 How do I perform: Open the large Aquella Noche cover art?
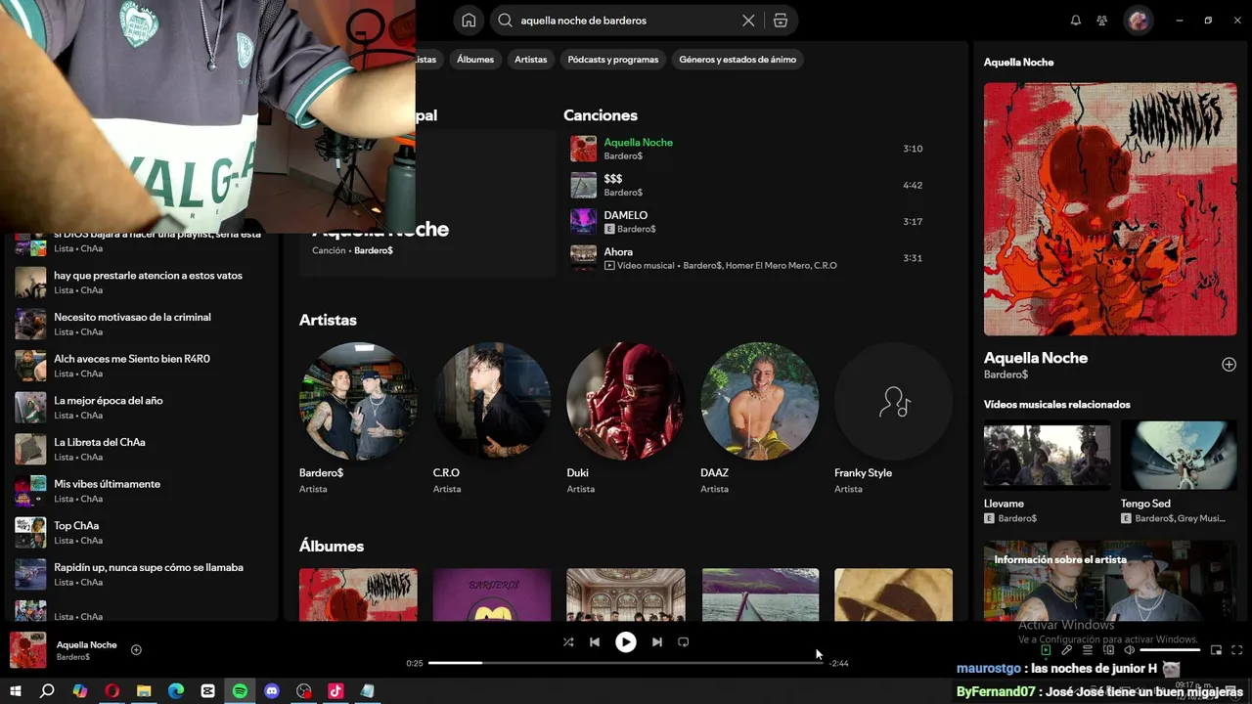coord(1110,209)
